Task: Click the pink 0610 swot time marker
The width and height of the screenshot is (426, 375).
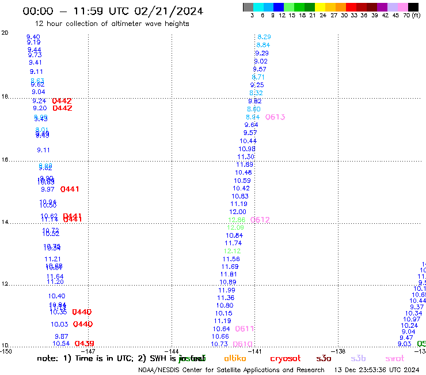Action: tap(243, 344)
